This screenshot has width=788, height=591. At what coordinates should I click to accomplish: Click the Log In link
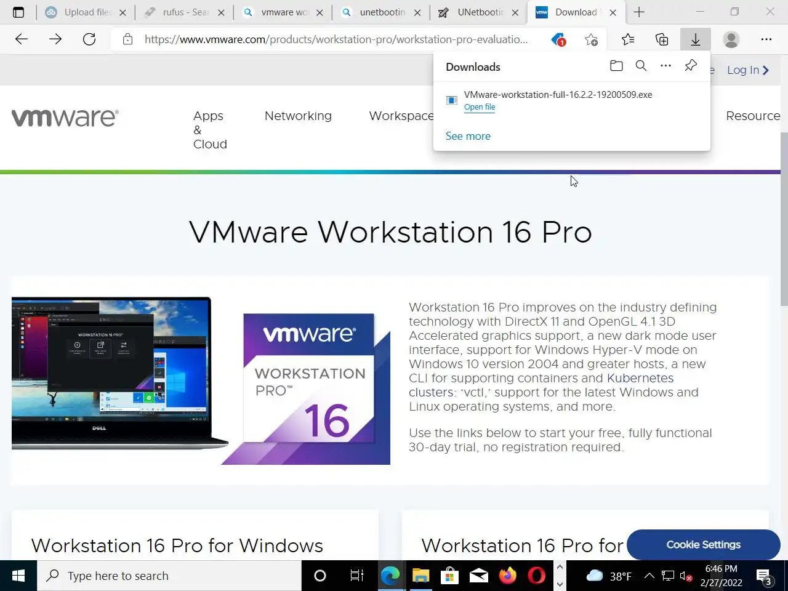(x=748, y=70)
